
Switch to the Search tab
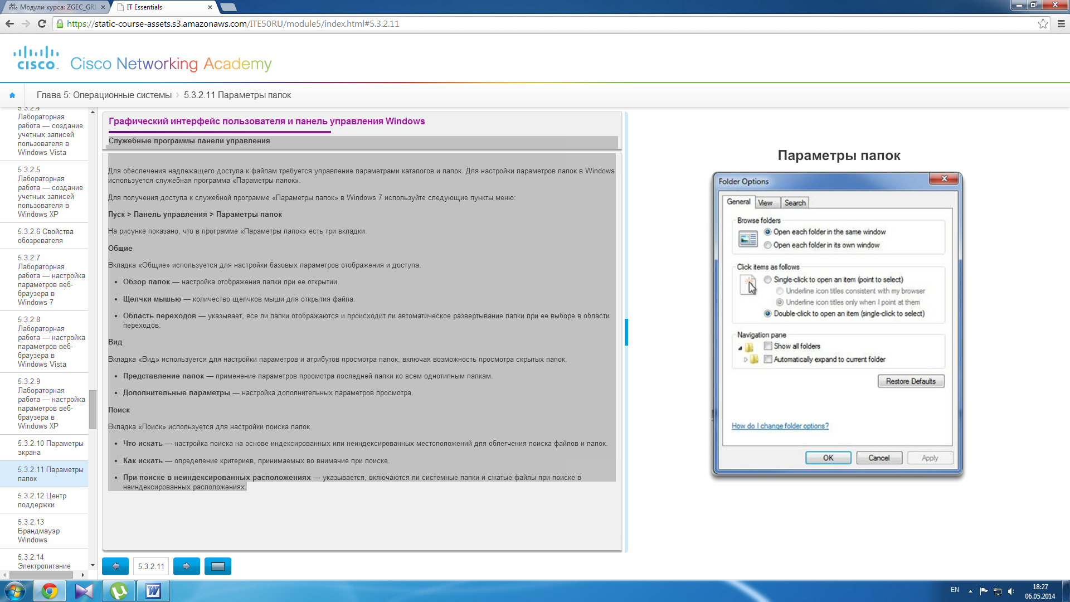tap(795, 203)
